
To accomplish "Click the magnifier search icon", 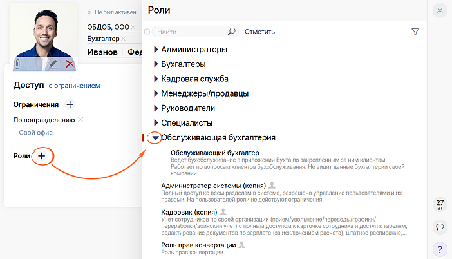I will 232,31.
